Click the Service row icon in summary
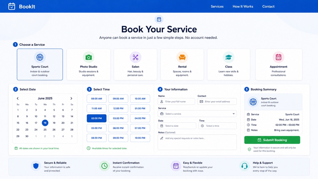 click(x=248, y=114)
